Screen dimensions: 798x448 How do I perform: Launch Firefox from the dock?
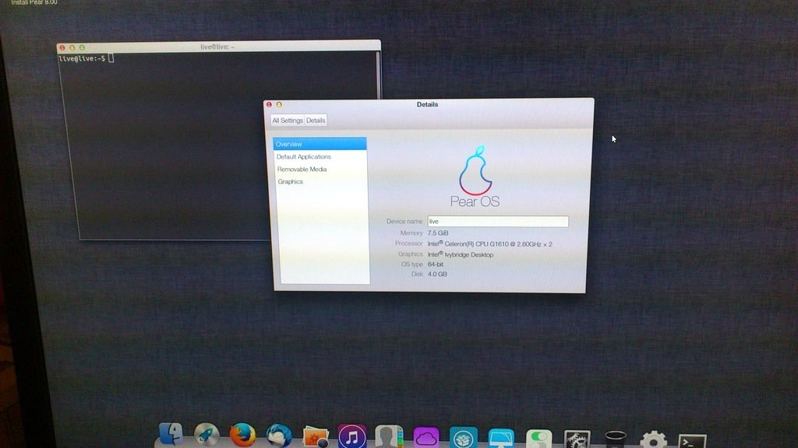tap(242, 435)
